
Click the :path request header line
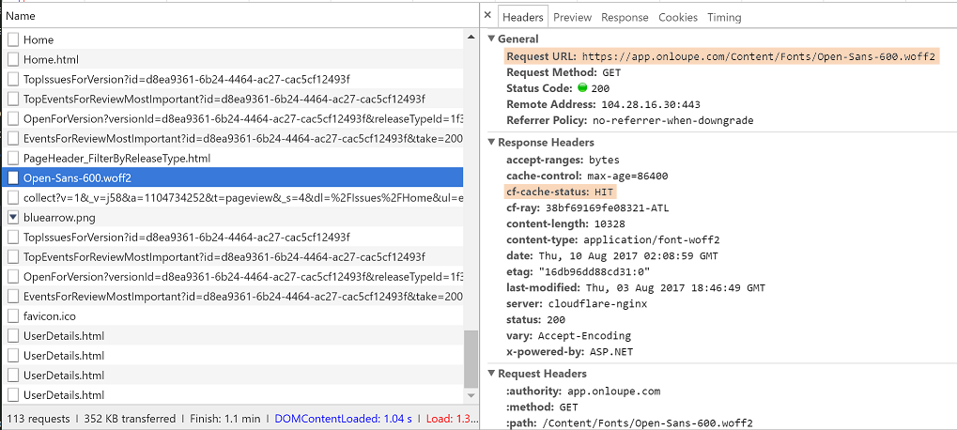click(628, 422)
